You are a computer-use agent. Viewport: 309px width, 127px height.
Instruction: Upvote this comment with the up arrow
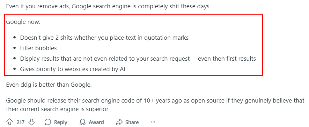point(10,122)
